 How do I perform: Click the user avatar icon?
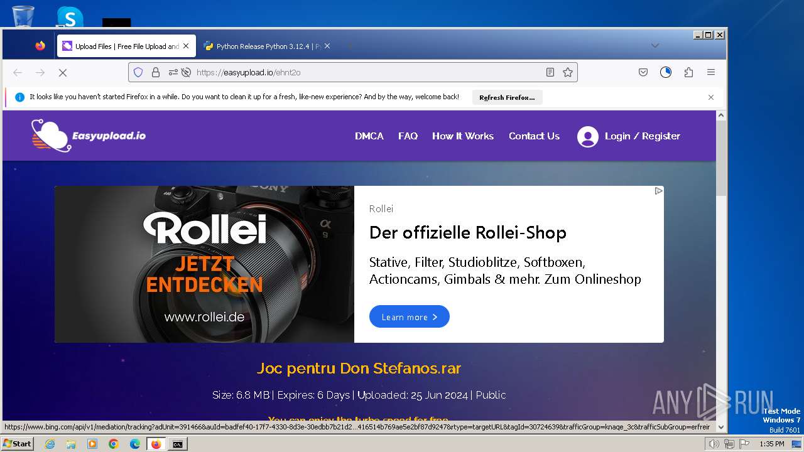click(588, 136)
